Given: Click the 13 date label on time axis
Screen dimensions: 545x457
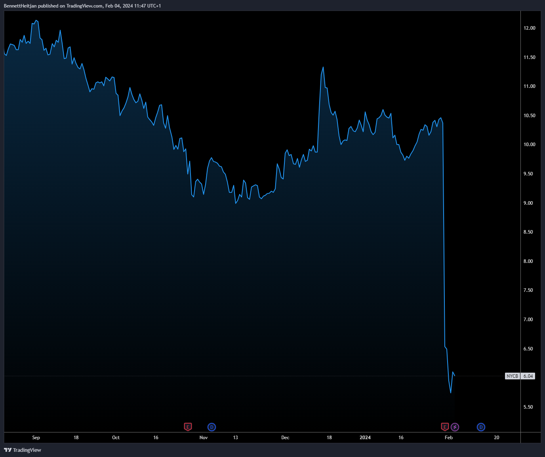Looking at the screenshot, I should [x=236, y=438].
